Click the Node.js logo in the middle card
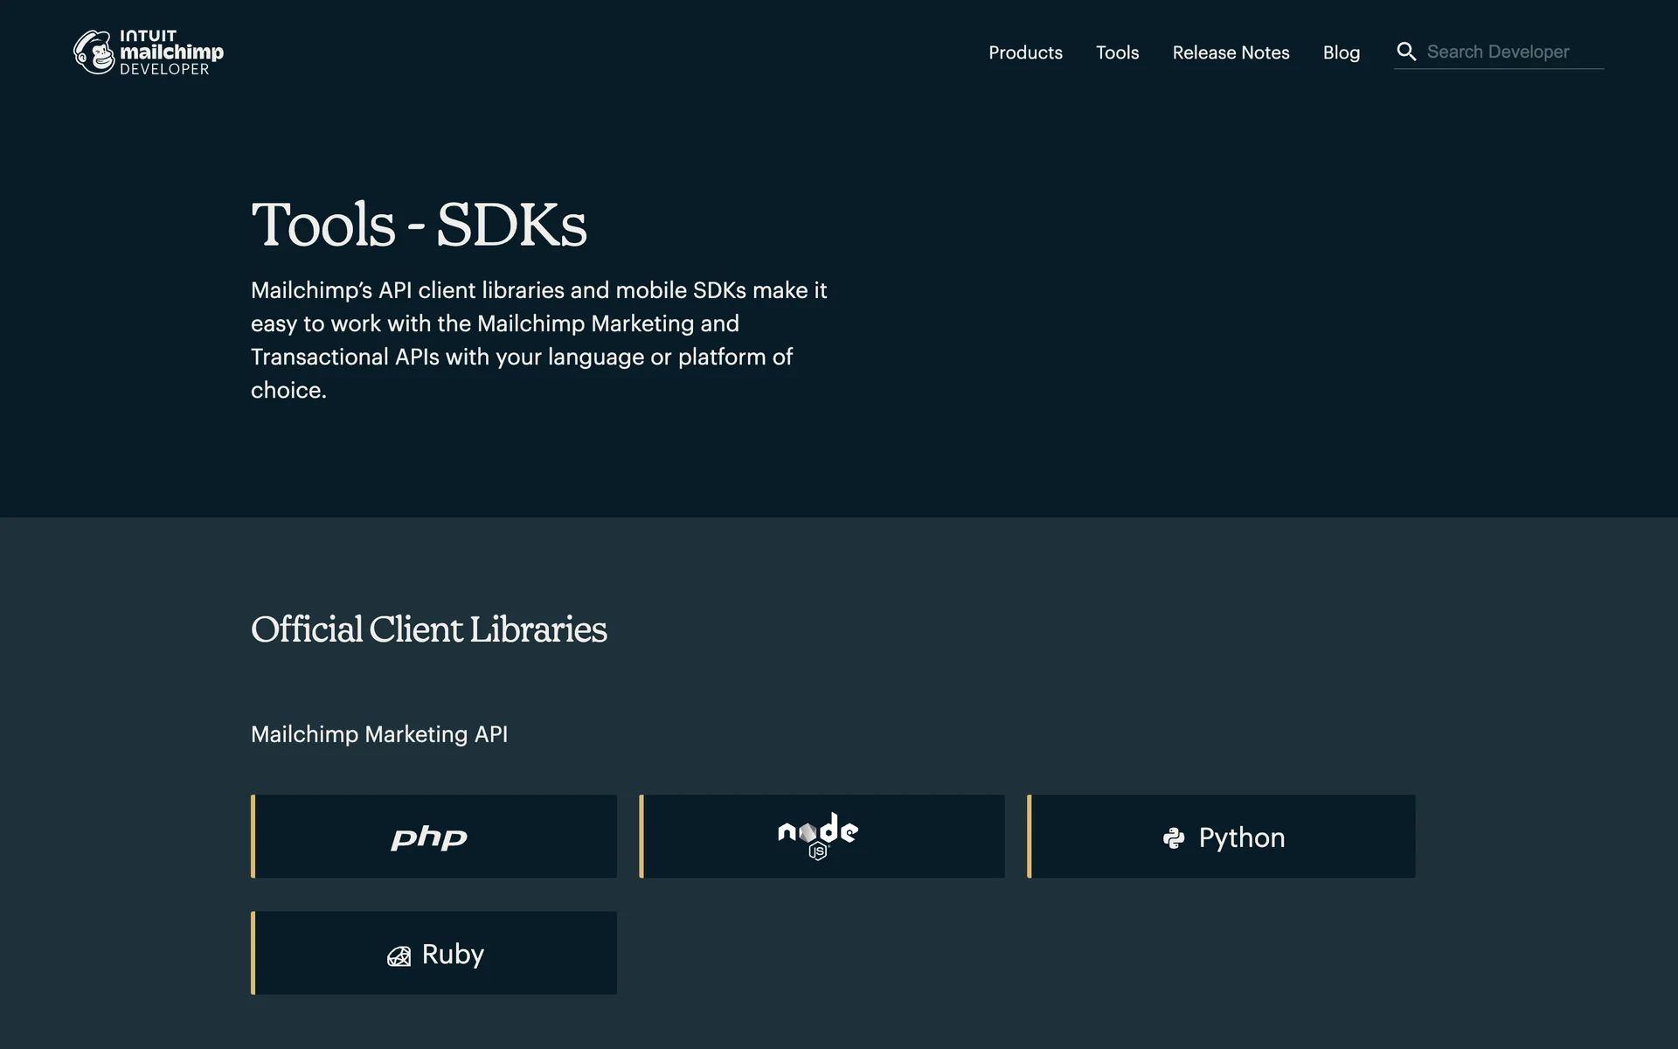This screenshot has height=1049, width=1678. coord(818,830)
